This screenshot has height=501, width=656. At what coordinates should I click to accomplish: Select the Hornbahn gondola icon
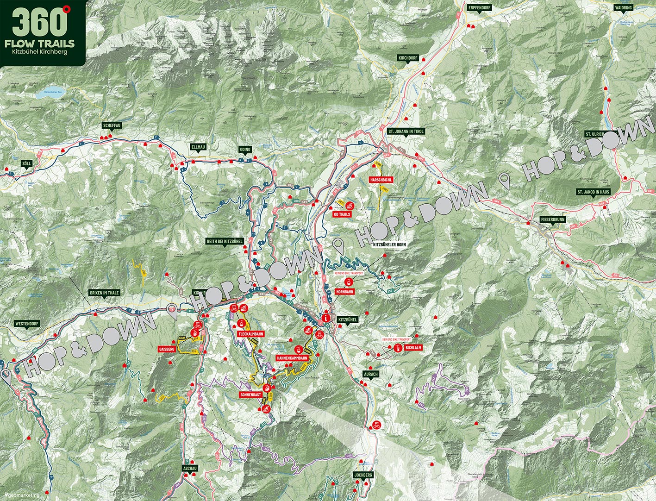coord(350,282)
